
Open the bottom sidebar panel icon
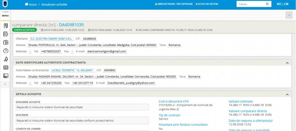pos(6,76)
